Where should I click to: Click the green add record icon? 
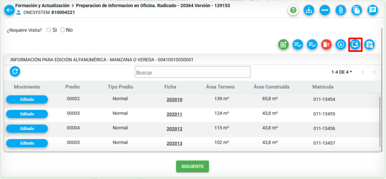click(284, 44)
